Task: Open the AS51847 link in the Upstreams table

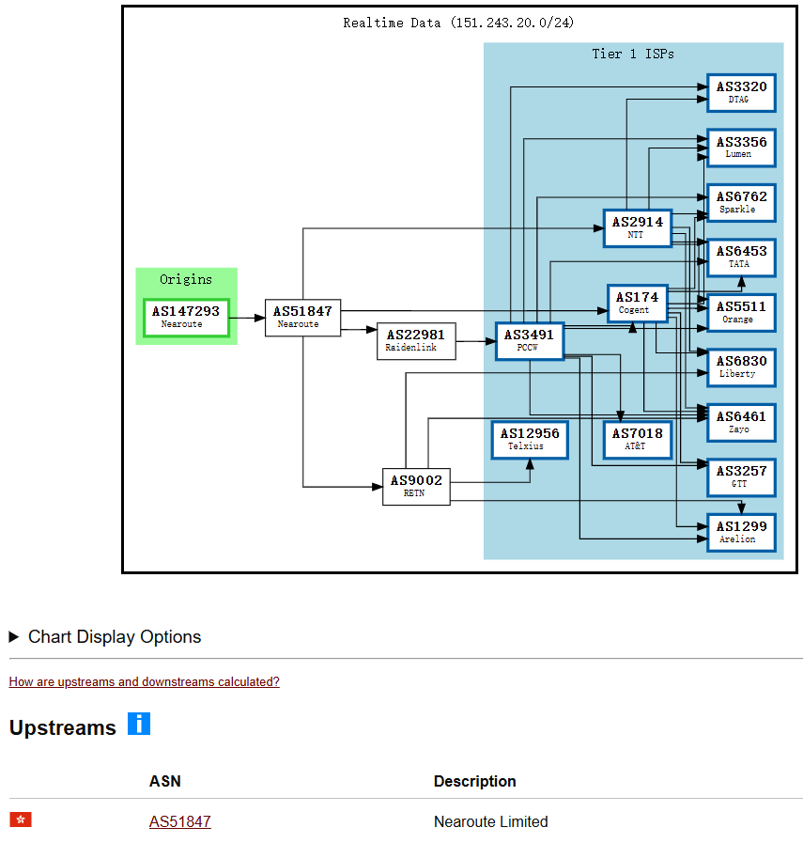Action: [x=179, y=820]
